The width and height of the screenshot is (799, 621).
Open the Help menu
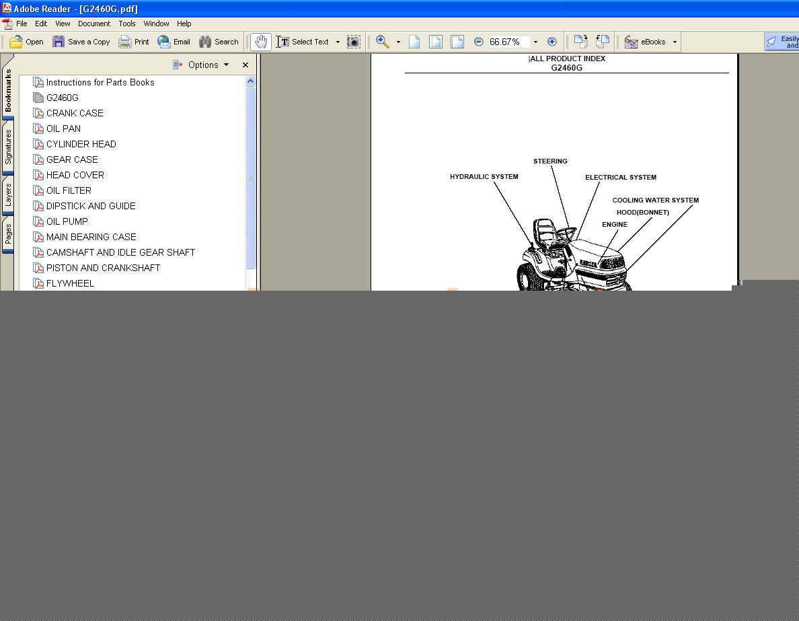[184, 24]
